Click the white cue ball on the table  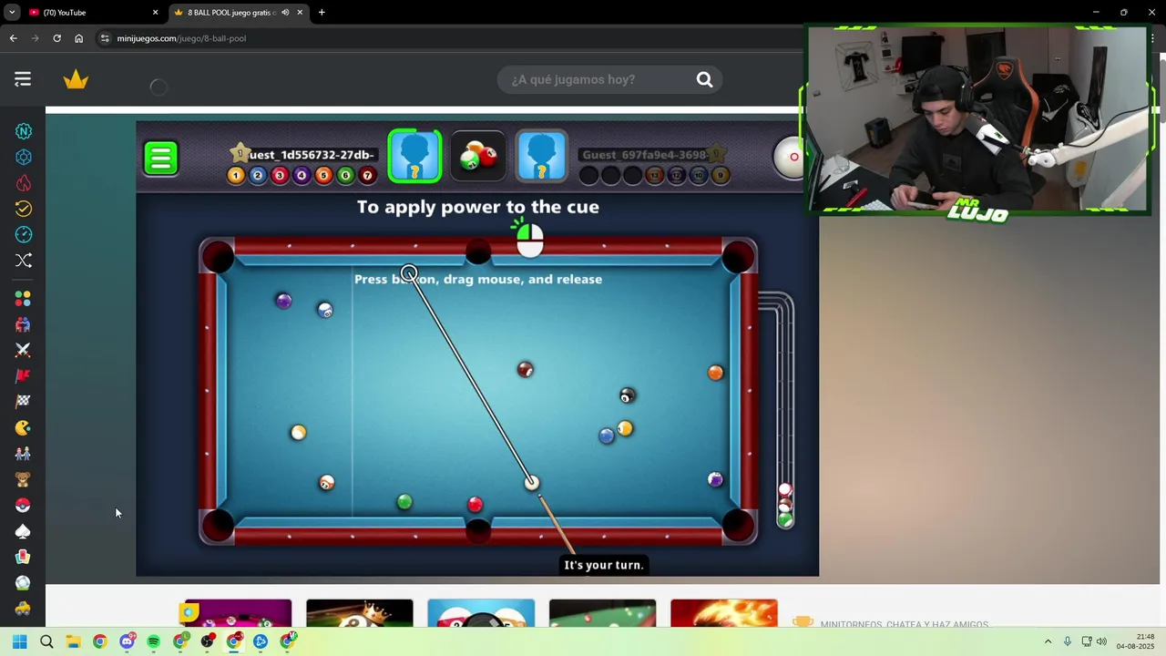coord(532,483)
